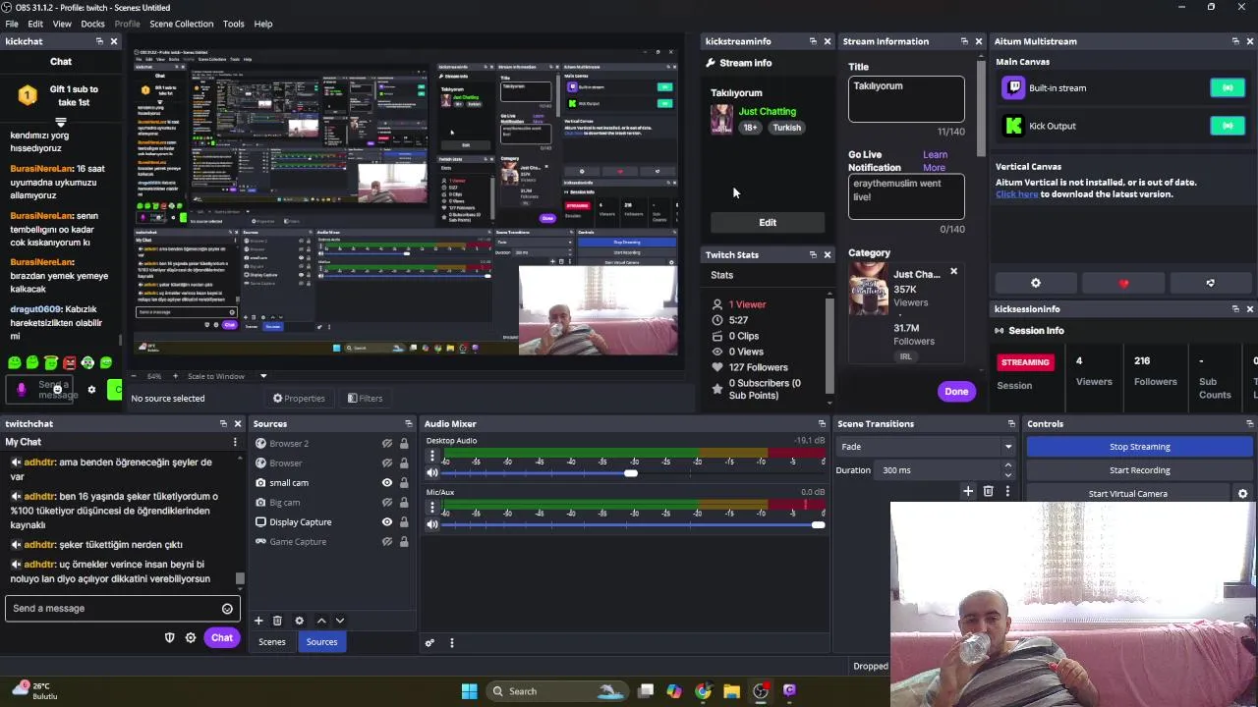Open Virtual Camera settings gear
Viewport: 1258px width, 707px height.
[x=1242, y=494]
